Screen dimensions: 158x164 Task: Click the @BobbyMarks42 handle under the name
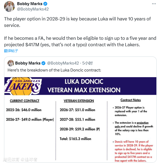click(x=33, y=9)
